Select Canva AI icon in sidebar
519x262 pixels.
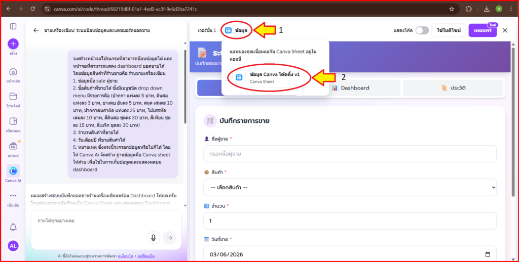tap(13, 171)
